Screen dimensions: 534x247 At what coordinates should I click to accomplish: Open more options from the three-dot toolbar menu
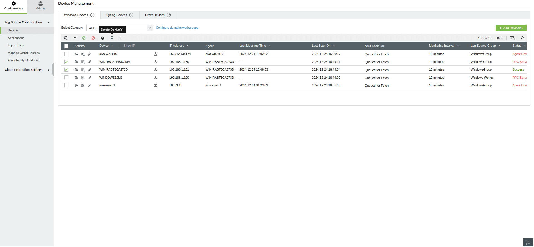(120, 38)
